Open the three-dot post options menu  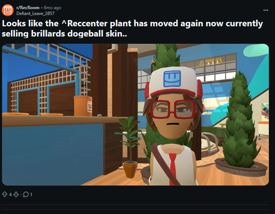266,10
